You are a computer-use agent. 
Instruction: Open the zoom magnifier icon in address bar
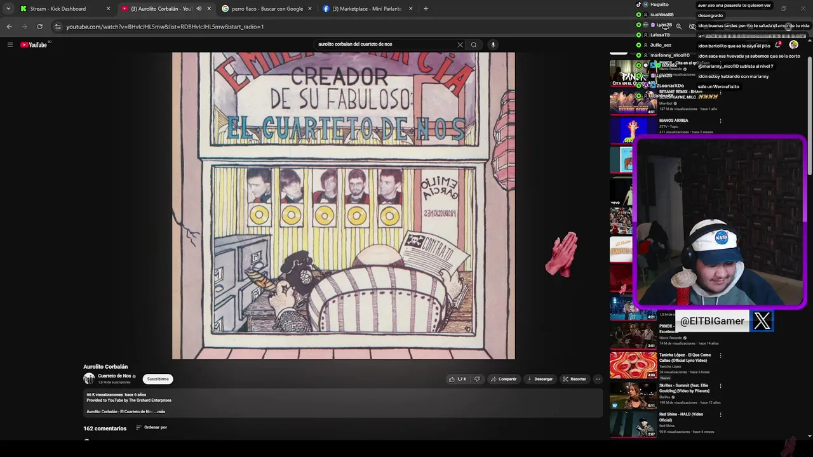pyautogui.click(x=679, y=27)
